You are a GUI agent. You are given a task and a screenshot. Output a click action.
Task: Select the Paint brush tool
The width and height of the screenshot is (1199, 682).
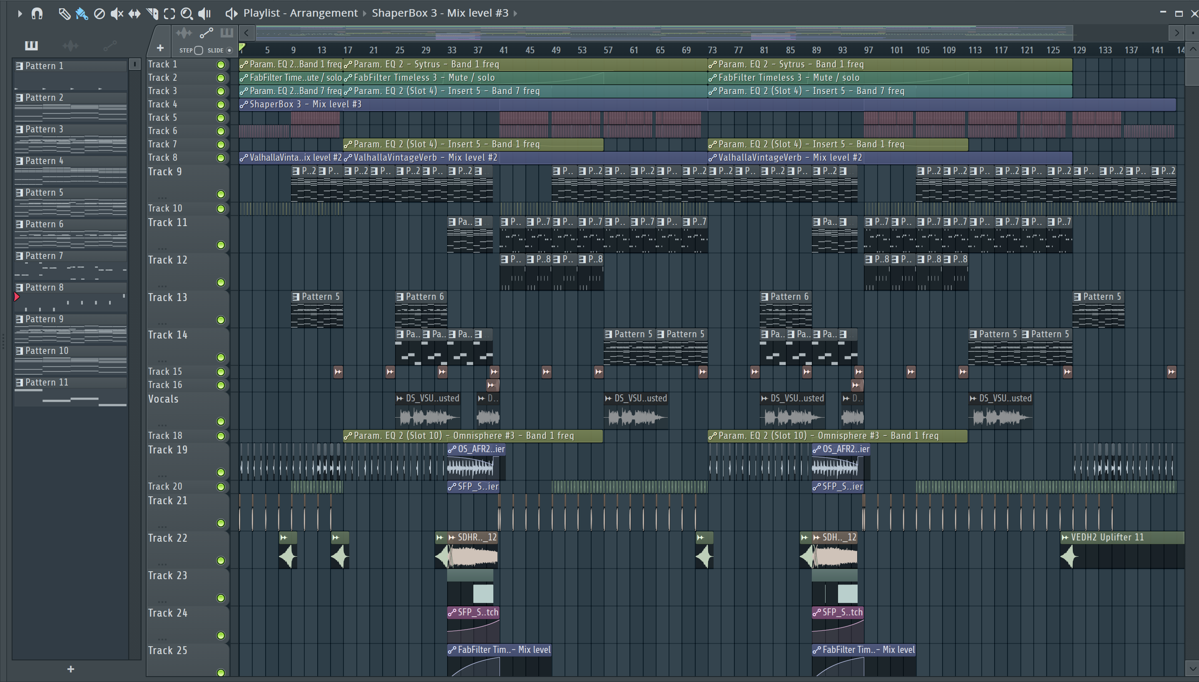pyautogui.click(x=82, y=14)
